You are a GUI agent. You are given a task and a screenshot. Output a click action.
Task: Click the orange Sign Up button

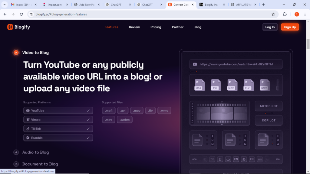tap(290, 27)
